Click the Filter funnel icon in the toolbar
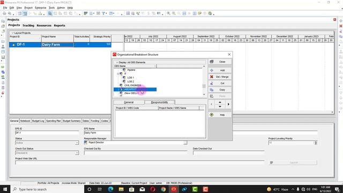The height and width of the screenshot is (193, 343). [x=103, y=13]
